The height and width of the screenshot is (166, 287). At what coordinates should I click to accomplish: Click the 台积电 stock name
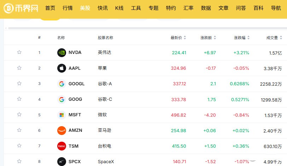pyautogui.click(x=104, y=146)
